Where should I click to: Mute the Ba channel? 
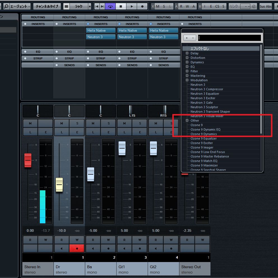coord(93,123)
